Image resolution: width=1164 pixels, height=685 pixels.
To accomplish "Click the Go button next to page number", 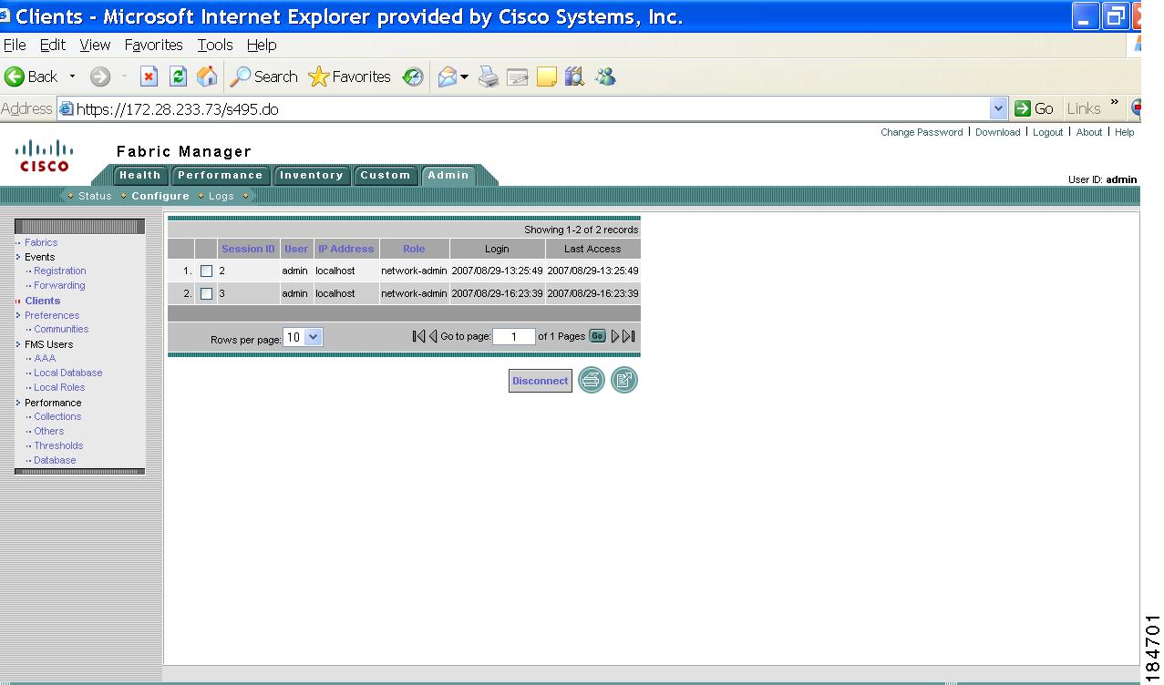I will tap(597, 336).
